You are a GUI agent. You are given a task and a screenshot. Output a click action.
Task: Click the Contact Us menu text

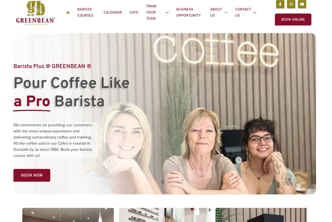pos(243,12)
